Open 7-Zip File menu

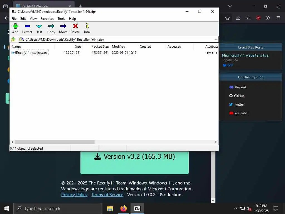coord(14,19)
